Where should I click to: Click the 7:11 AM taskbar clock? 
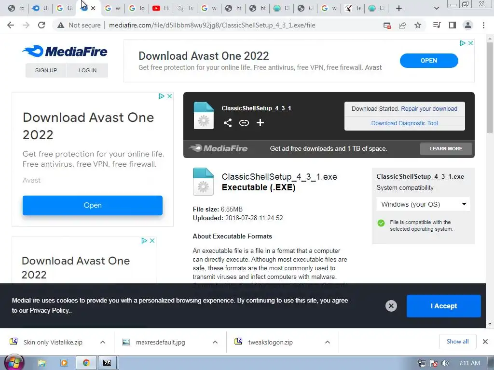469,363
